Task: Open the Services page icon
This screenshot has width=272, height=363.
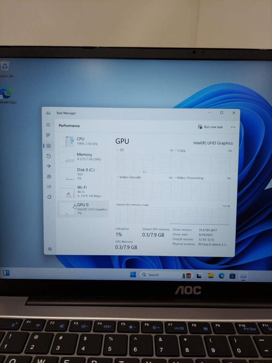Action: pos(49,197)
